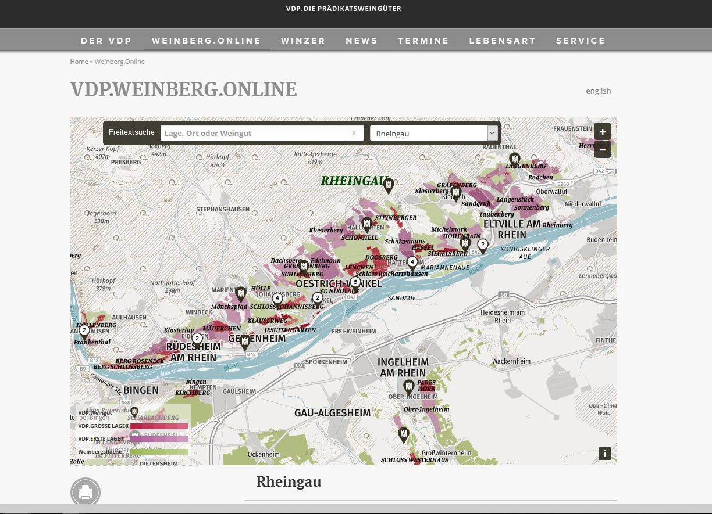The height and width of the screenshot is (514, 712).
Task: Click the Freitextsuche label
Action: point(131,132)
